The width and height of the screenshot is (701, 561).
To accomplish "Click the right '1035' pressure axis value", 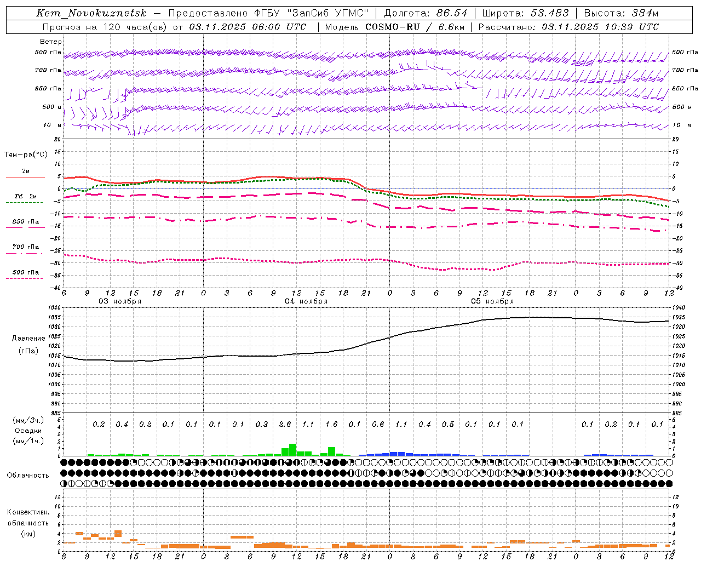I will point(678,317).
